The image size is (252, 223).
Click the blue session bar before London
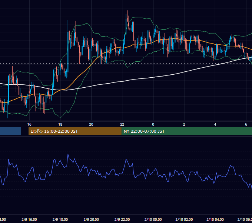point(10,131)
